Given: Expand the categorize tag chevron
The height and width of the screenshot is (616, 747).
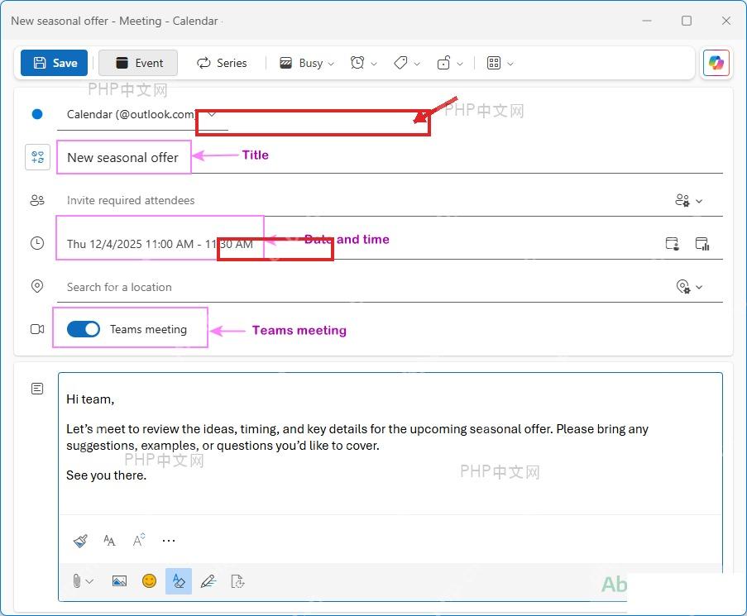Looking at the screenshot, I should click(417, 64).
